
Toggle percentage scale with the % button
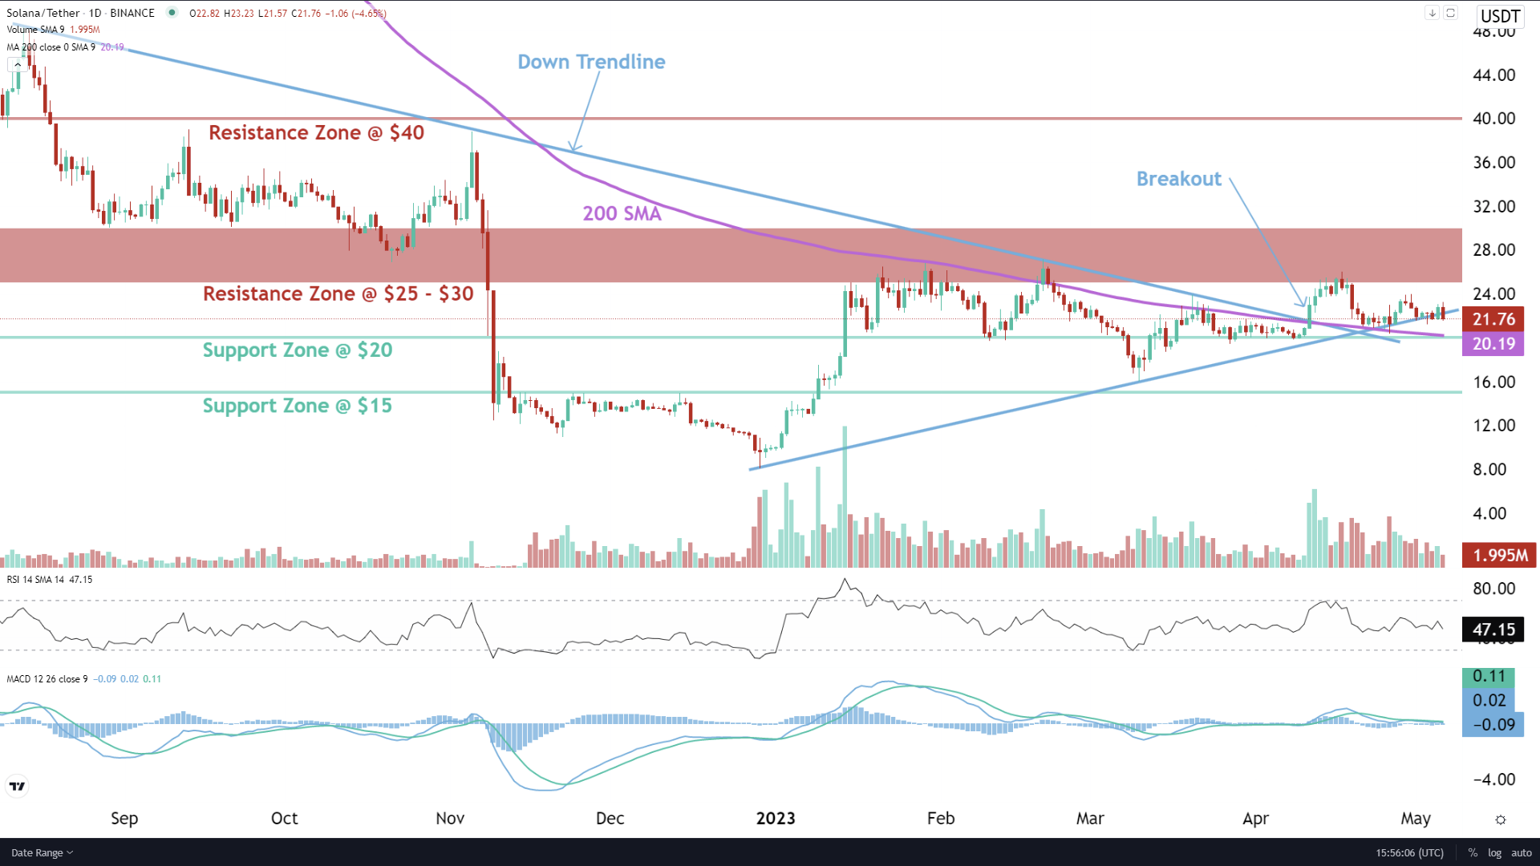pos(1473,852)
